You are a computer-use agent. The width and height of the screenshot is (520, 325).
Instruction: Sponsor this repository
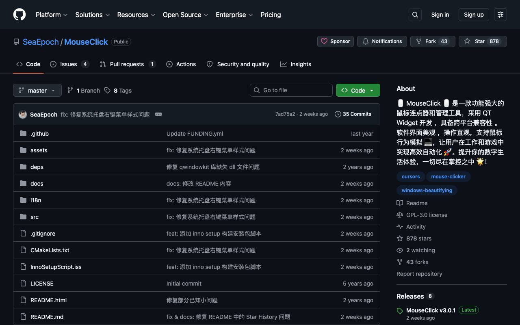pos(336,41)
